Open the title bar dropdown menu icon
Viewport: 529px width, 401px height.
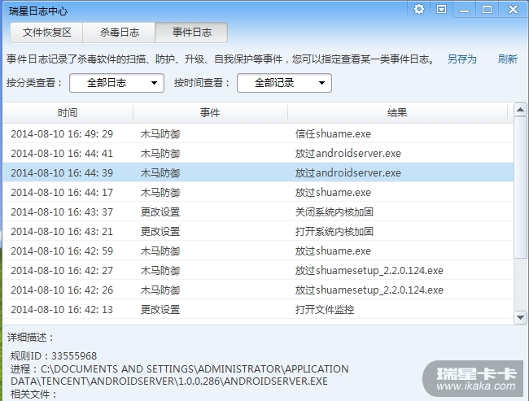[441, 9]
